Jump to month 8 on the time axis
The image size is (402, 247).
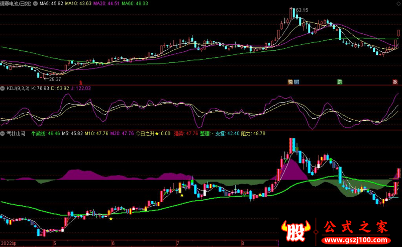click(243, 243)
